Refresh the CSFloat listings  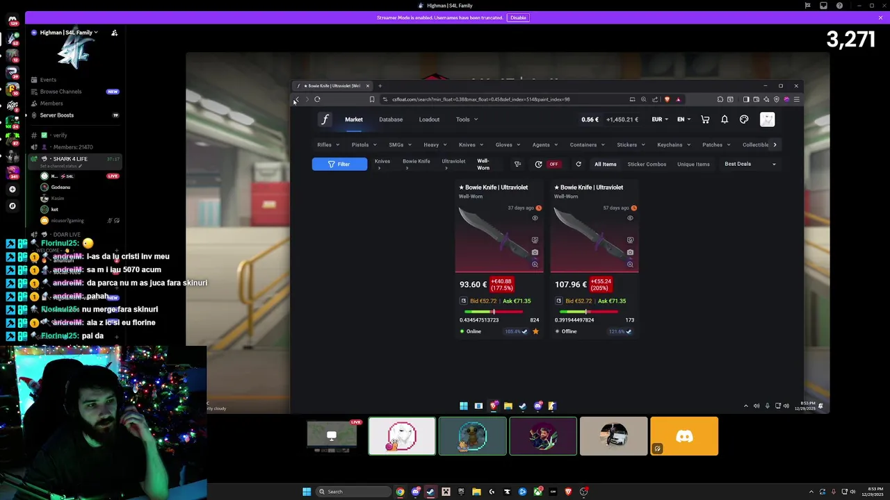point(578,164)
